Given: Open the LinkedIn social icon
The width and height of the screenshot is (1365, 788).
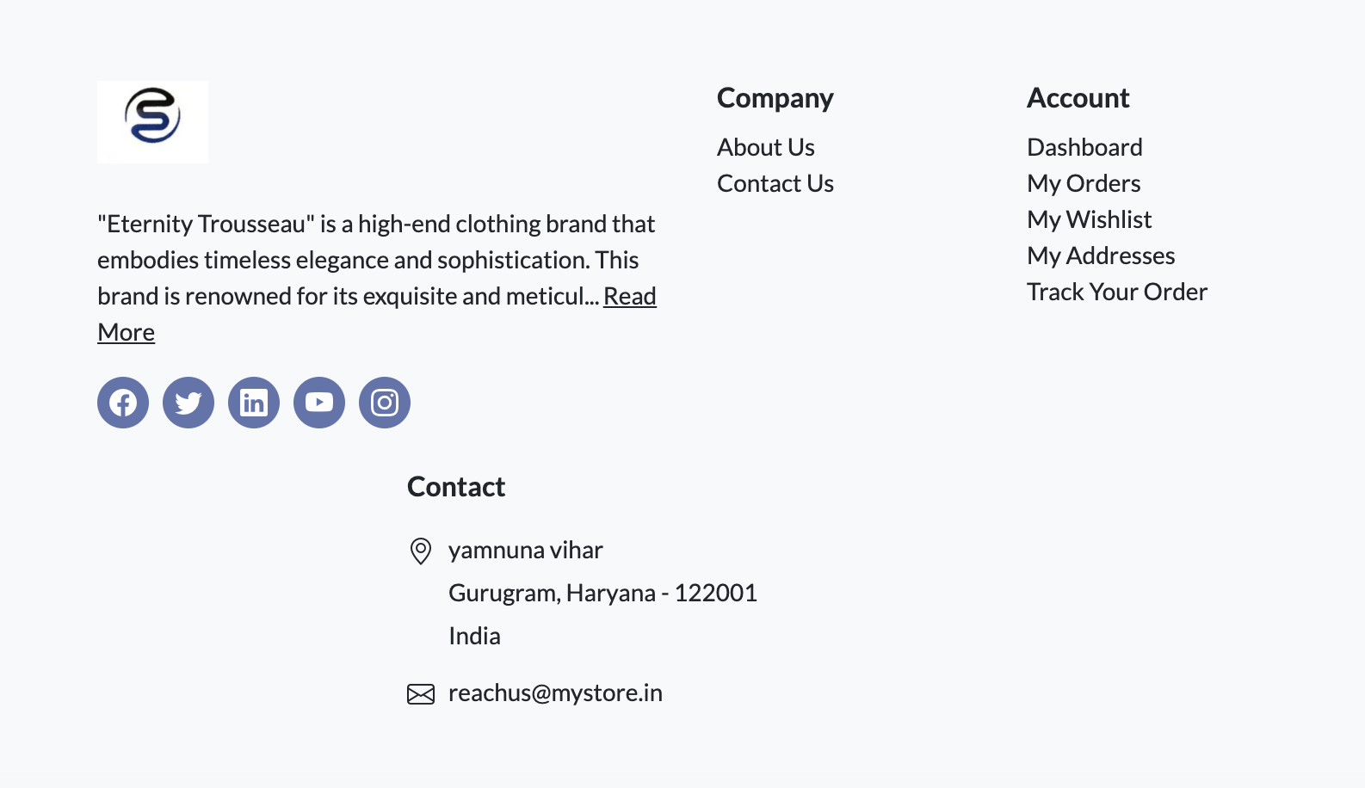Looking at the screenshot, I should 254,403.
